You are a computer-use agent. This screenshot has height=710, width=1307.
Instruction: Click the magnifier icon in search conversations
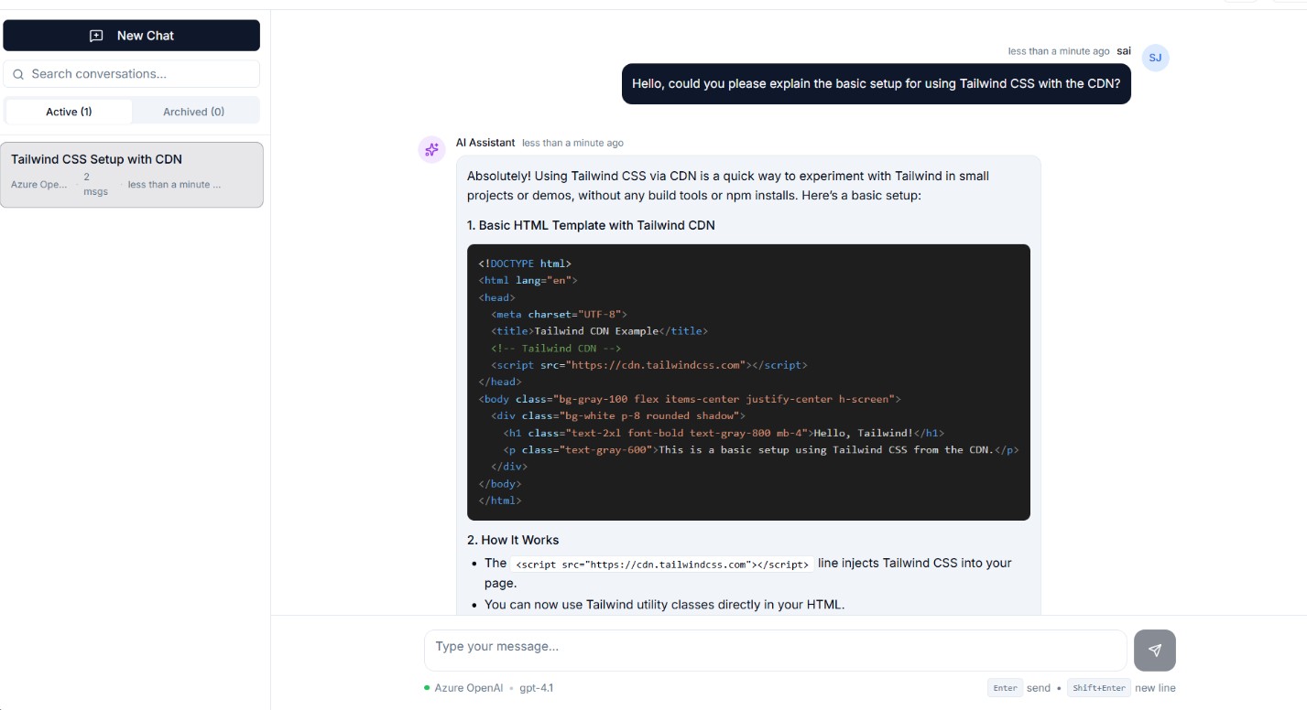[19, 73]
